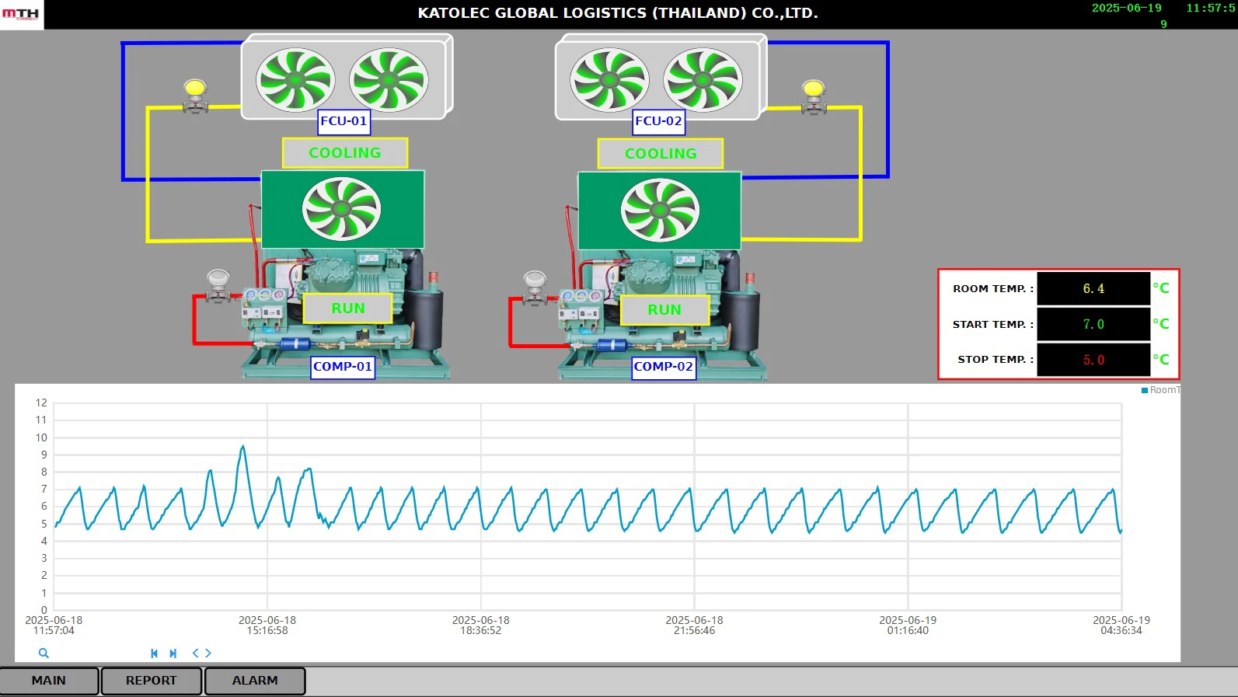Viewport: 1238px width, 697px height.
Task: Click the condenser fan above COMP-01
Action: (341, 209)
